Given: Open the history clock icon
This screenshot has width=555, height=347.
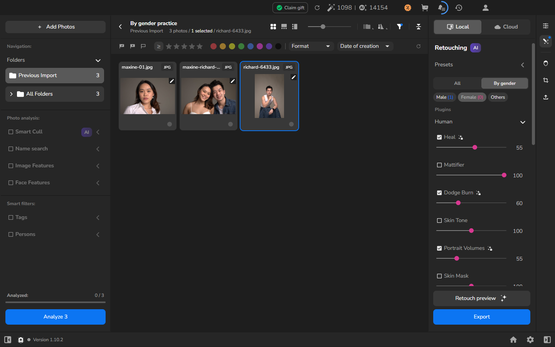Looking at the screenshot, I should point(459,8).
